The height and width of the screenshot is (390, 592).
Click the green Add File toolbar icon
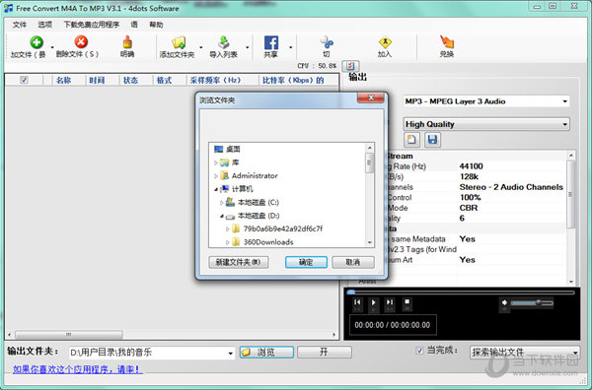point(37,42)
